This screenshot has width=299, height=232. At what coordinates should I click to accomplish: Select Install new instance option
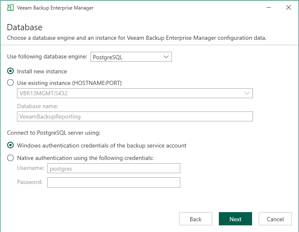pos(11,71)
